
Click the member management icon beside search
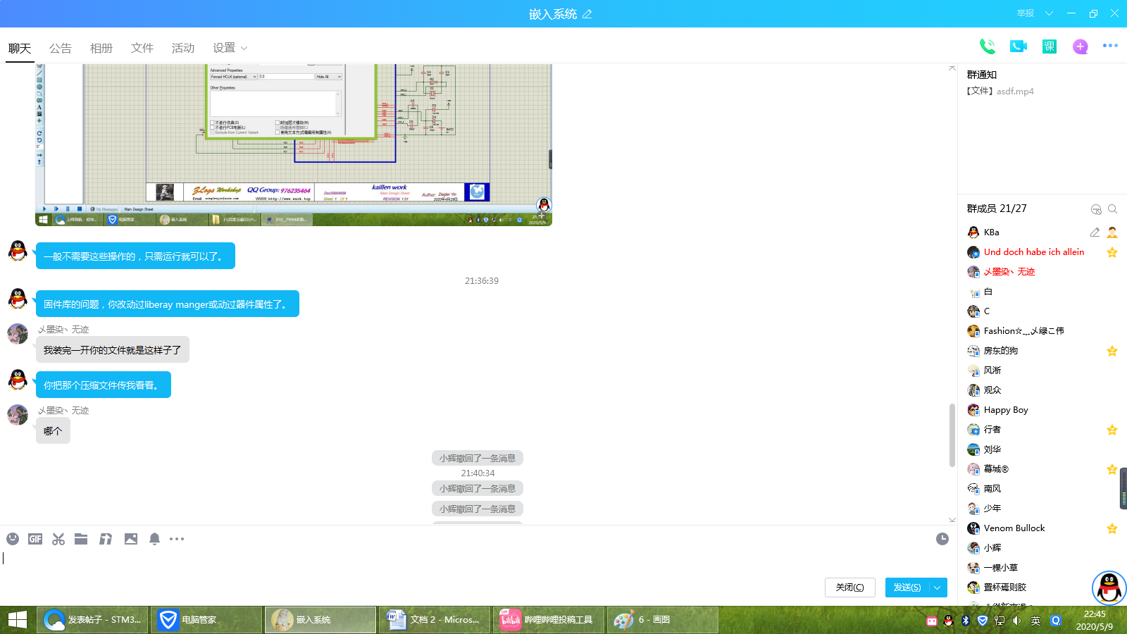point(1096,209)
